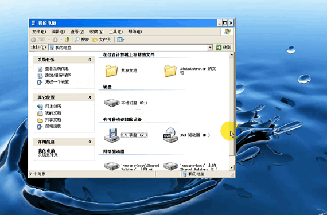Click the 本地磁盘 (C:) label
The image size is (327, 215).
click(x=134, y=103)
